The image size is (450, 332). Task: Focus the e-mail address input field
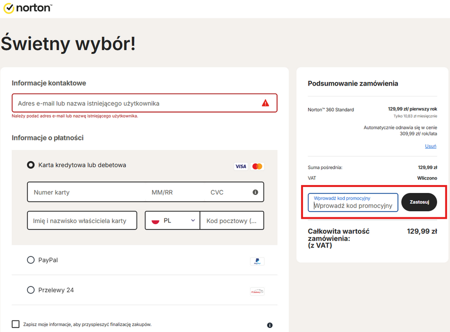(x=135, y=103)
